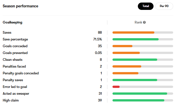Click the Clean sheets green rank bar

(x=135, y=60)
